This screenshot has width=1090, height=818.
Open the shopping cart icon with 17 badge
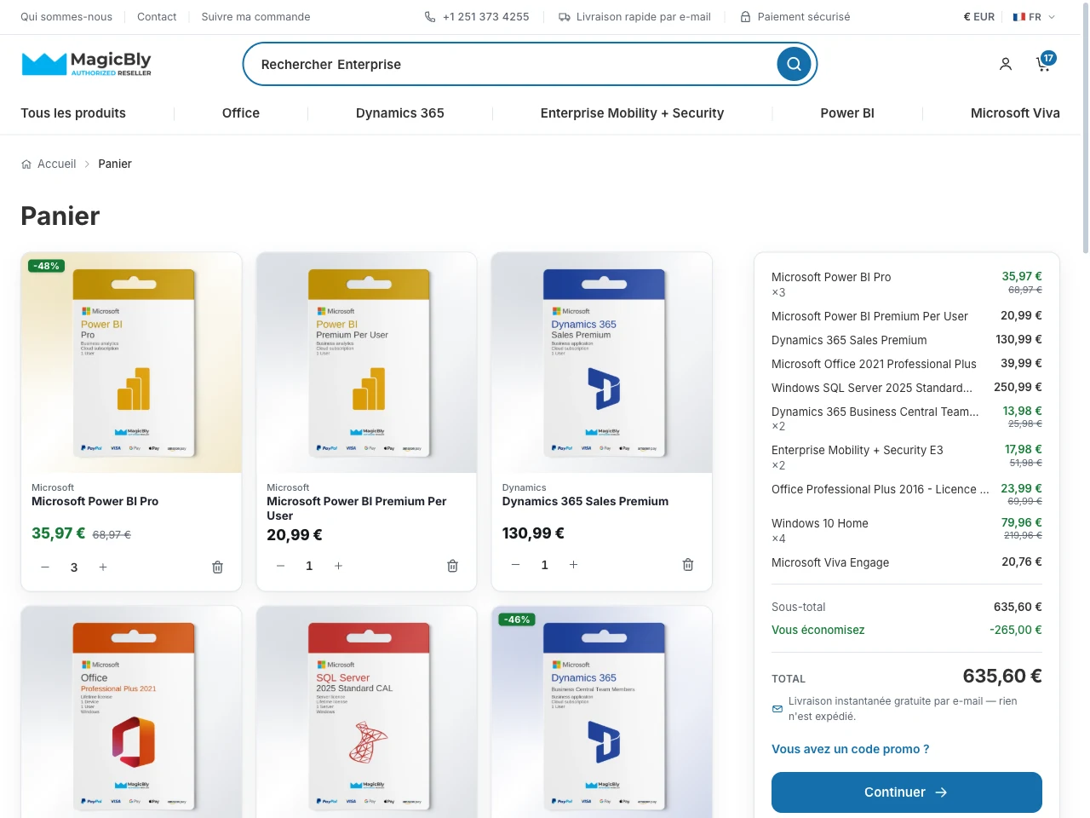tap(1044, 63)
